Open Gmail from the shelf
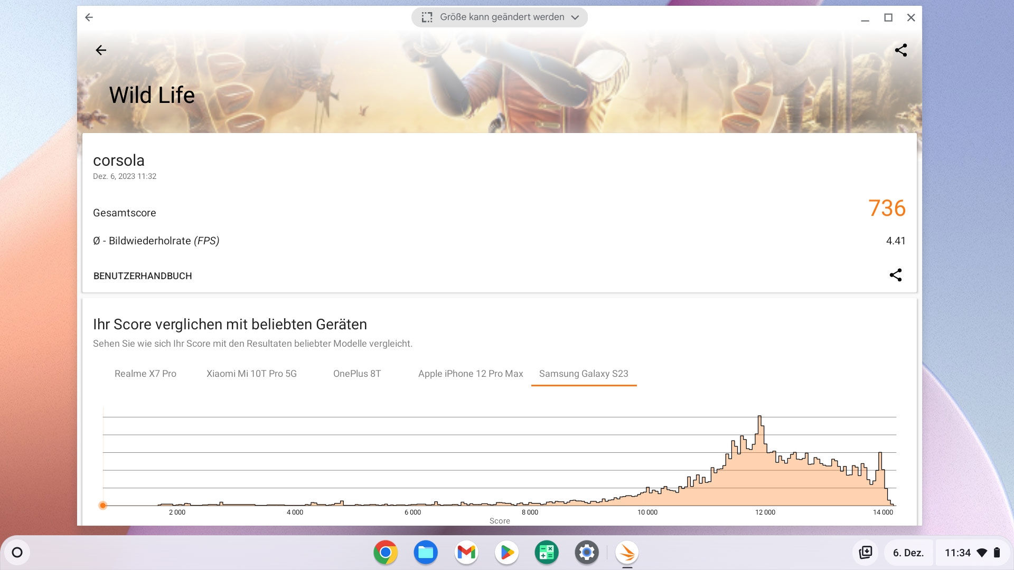Viewport: 1014px width, 570px height. point(466,553)
